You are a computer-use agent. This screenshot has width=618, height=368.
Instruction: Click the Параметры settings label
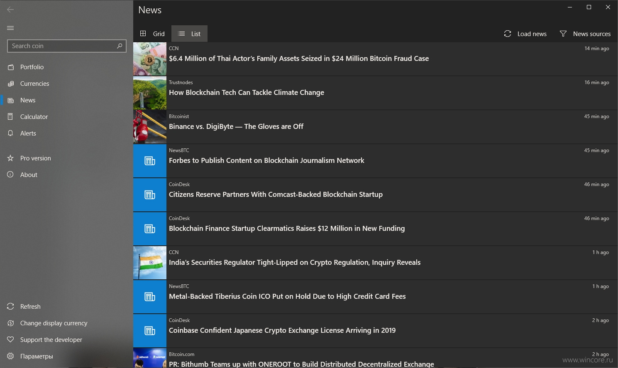point(37,356)
